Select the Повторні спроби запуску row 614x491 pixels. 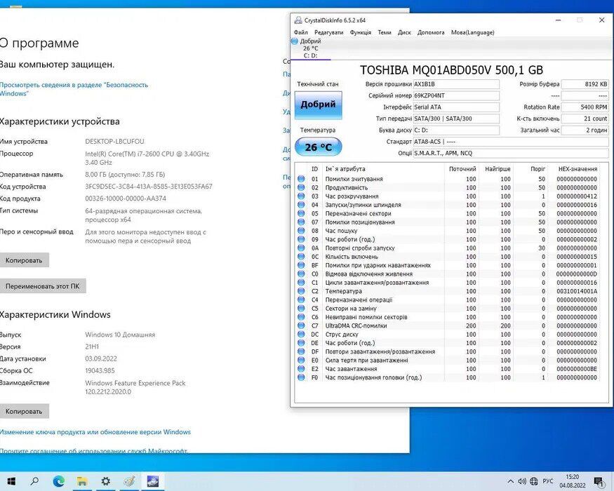tap(448, 248)
